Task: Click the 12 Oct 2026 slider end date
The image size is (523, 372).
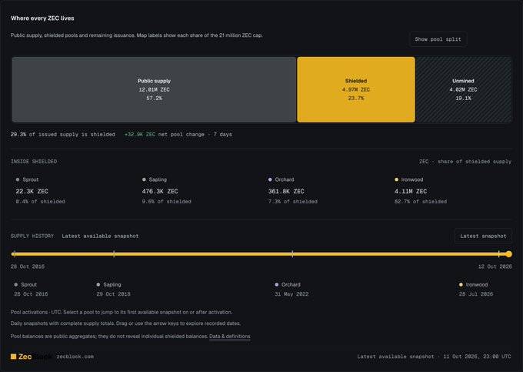Action: coord(495,266)
